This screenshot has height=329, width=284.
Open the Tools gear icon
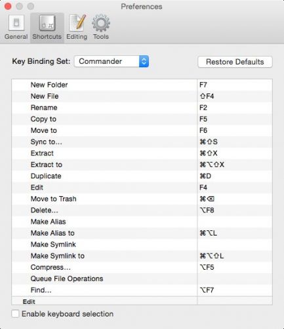click(x=101, y=23)
